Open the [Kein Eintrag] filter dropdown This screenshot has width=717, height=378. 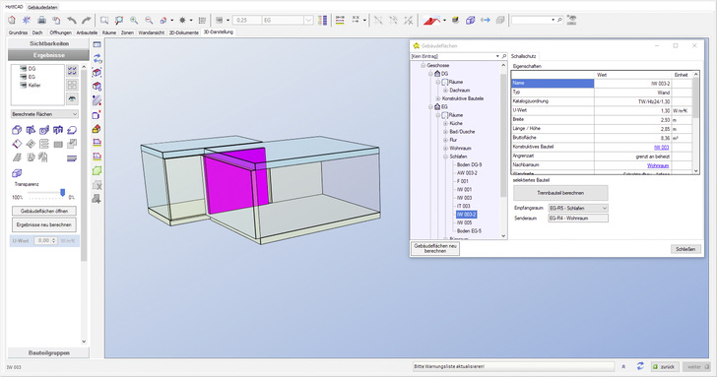tap(497, 56)
